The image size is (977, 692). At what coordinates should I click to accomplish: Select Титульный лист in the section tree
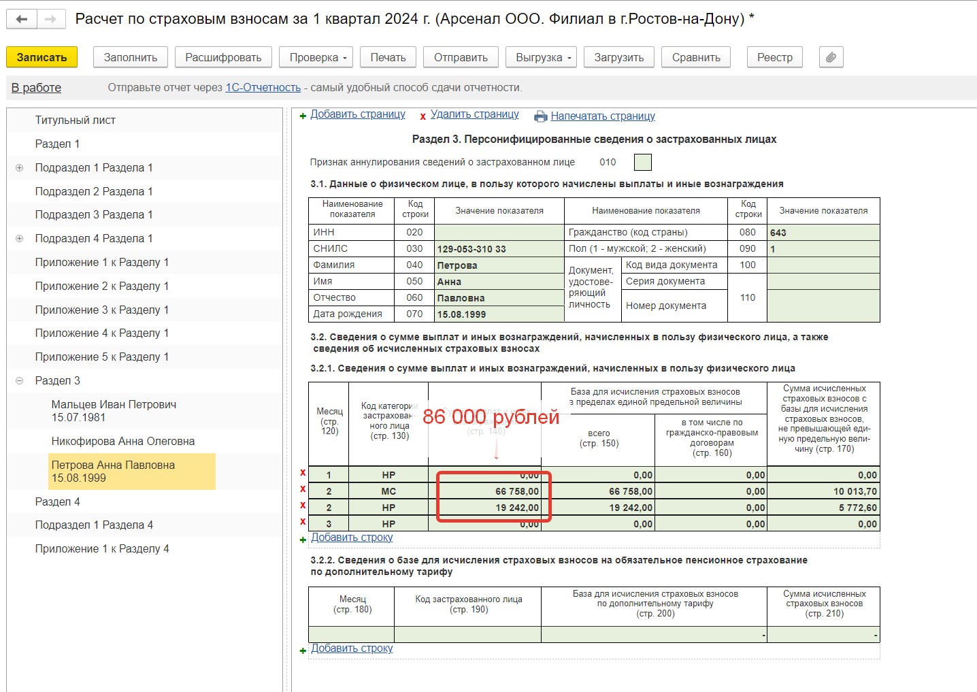75,120
